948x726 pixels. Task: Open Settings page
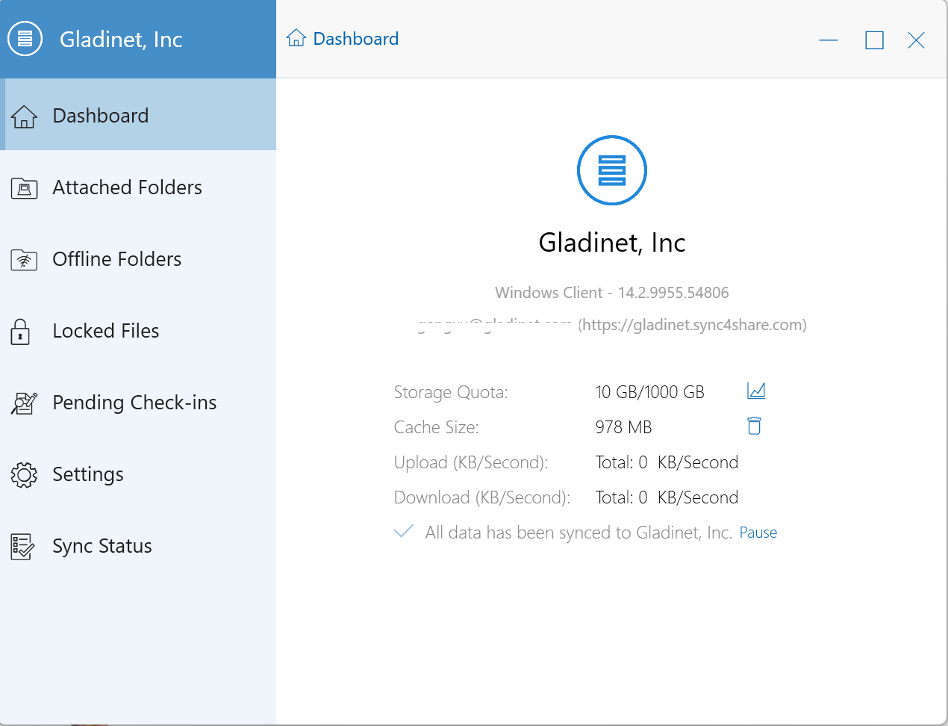pos(138,474)
